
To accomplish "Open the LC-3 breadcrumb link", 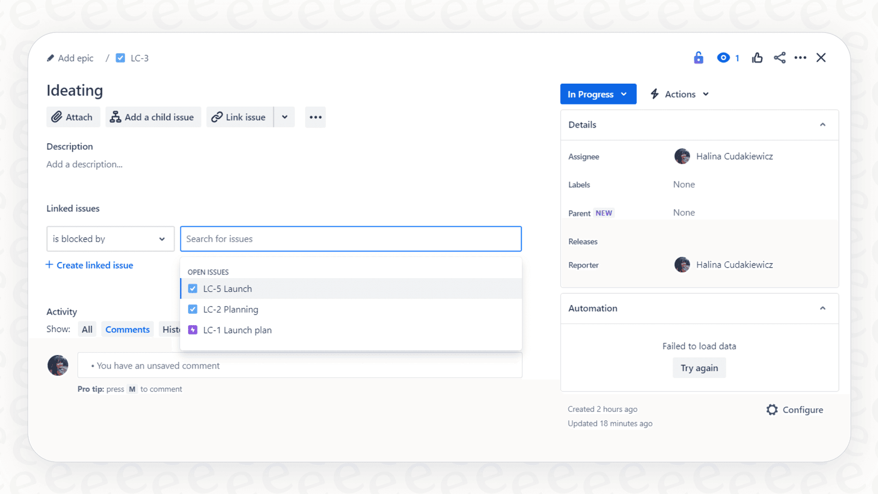I will click(x=140, y=58).
